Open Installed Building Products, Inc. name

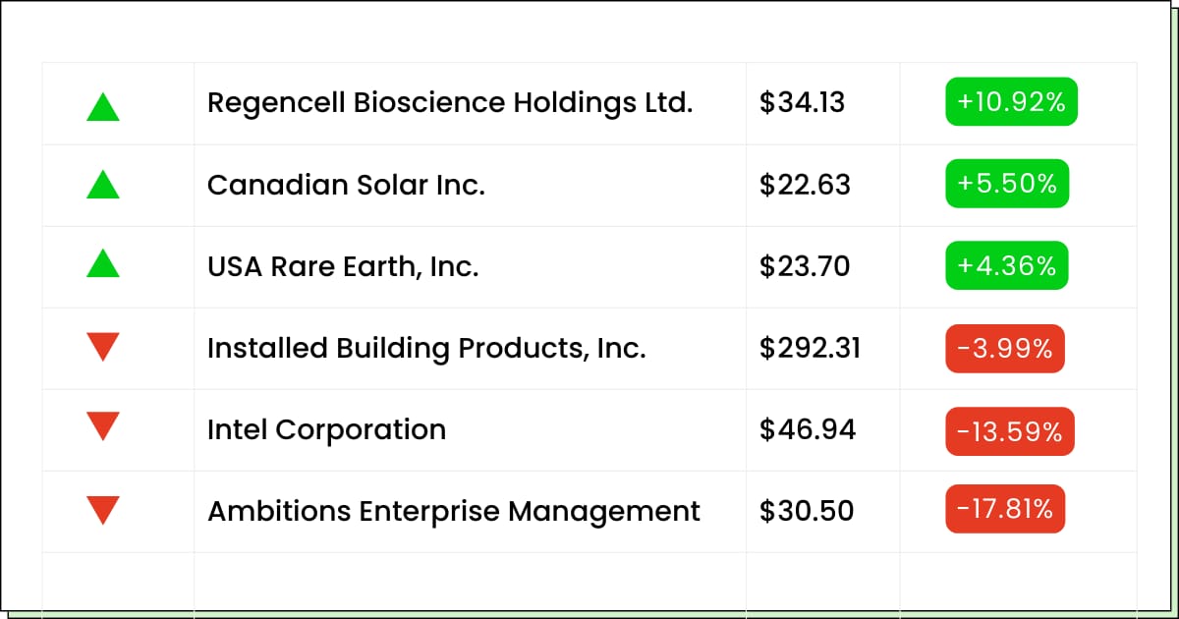[426, 348]
